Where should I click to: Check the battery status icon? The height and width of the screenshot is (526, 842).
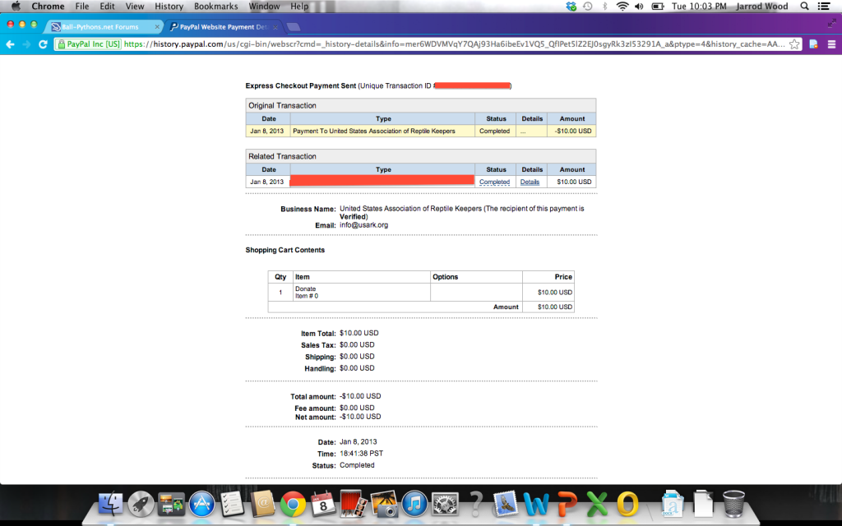pos(657,7)
